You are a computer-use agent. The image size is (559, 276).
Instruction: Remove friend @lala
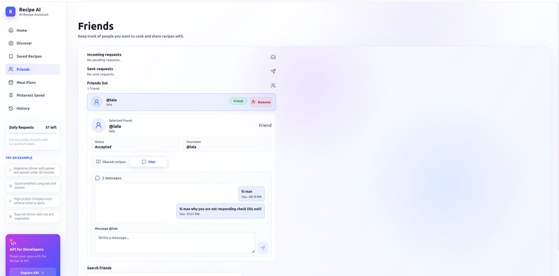[261, 102]
